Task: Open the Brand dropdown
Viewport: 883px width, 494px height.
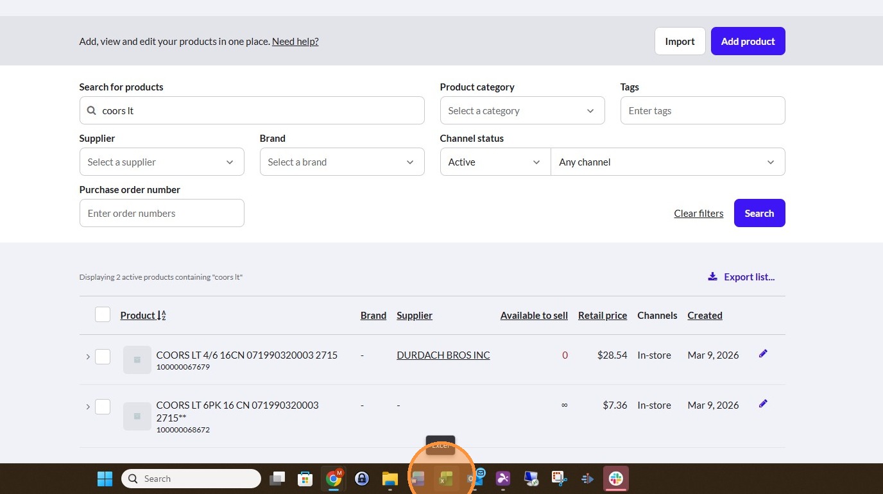Action: [x=342, y=162]
